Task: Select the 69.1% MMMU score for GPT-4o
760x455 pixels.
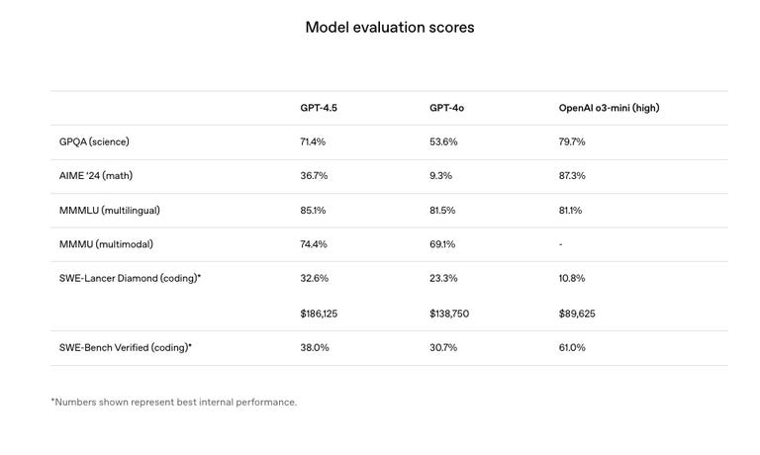Action: pyautogui.click(x=442, y=244)
